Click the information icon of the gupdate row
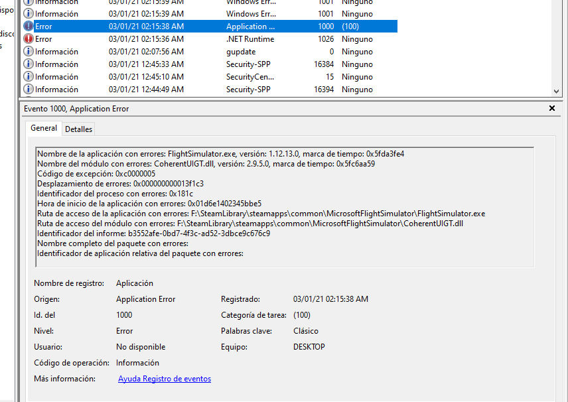Image resolution: width=568 pixels, height=402 pixels. 29,52
